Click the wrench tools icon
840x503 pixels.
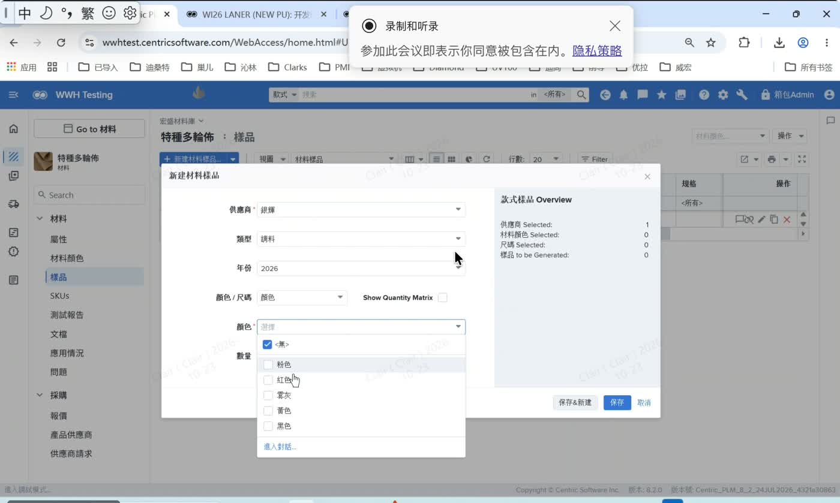[x=742, y=95]
